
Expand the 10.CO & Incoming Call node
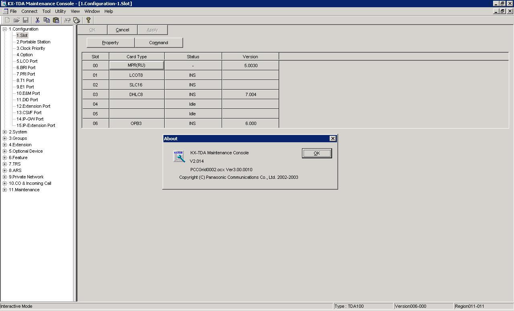[x=5, y=183]
